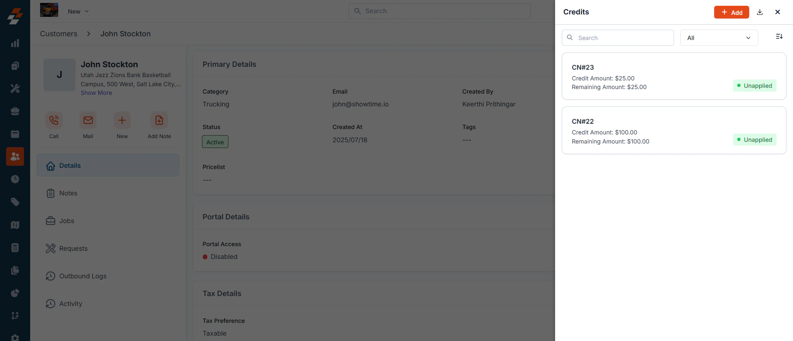
Task: Download credits with the download icon
Action: pos(760,12)
